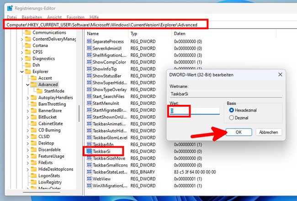Open the Hilfe menu
This screenshot has width=297, height=201.
pyautogui.click(x=94, y=17)
